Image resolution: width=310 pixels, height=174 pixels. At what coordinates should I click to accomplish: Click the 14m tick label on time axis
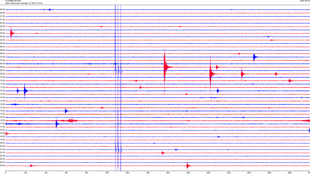148,173
